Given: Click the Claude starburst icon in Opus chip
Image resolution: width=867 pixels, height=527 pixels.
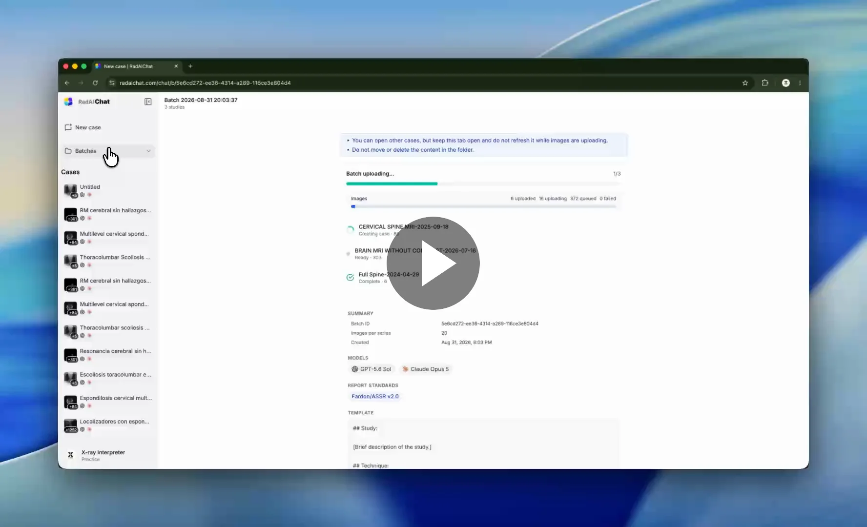Looking at the screenshot, I should click(405, 369).
